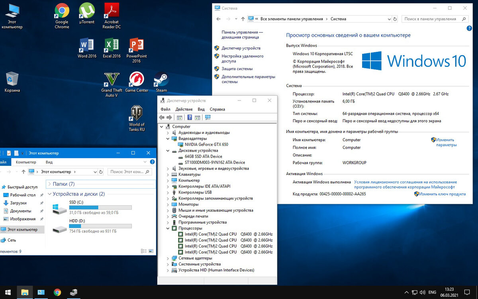Click refresh button in Система address bar

395,19
